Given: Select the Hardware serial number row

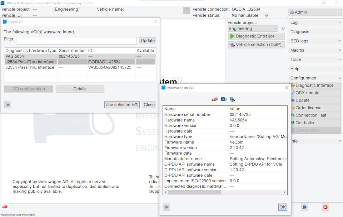Looking at the screenshot, I should 225,114.
